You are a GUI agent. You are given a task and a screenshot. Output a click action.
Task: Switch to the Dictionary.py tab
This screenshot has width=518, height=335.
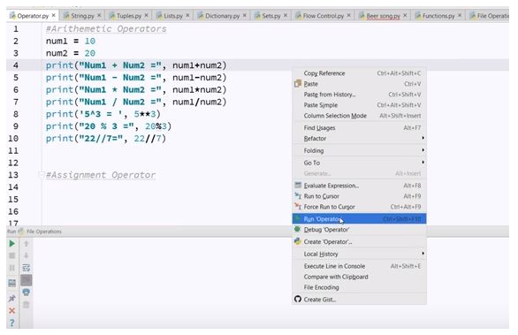[222, 16]
